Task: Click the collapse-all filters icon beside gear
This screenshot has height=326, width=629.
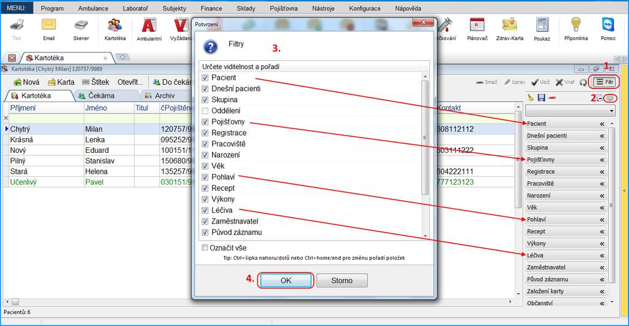Action: 600,98
